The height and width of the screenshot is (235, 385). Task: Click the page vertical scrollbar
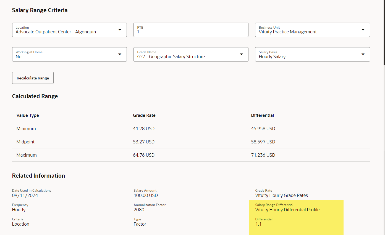point(384,33)
